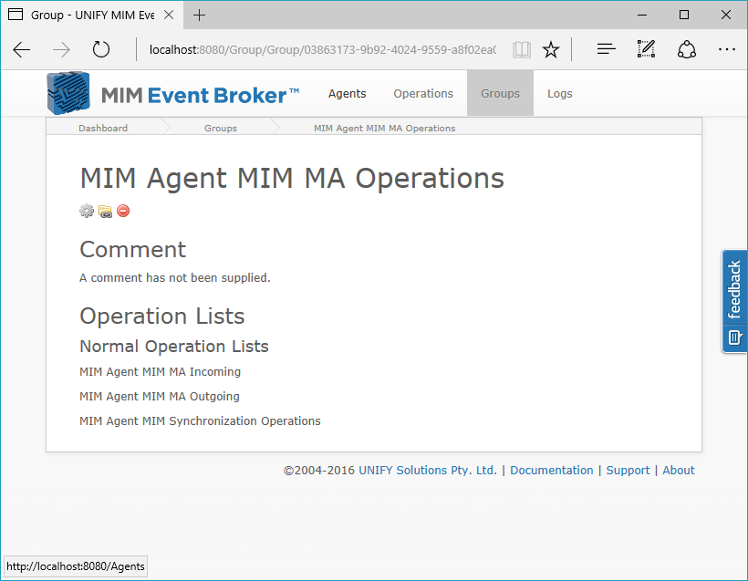Click the Share icon in browser toolbar

coord(687,49)
